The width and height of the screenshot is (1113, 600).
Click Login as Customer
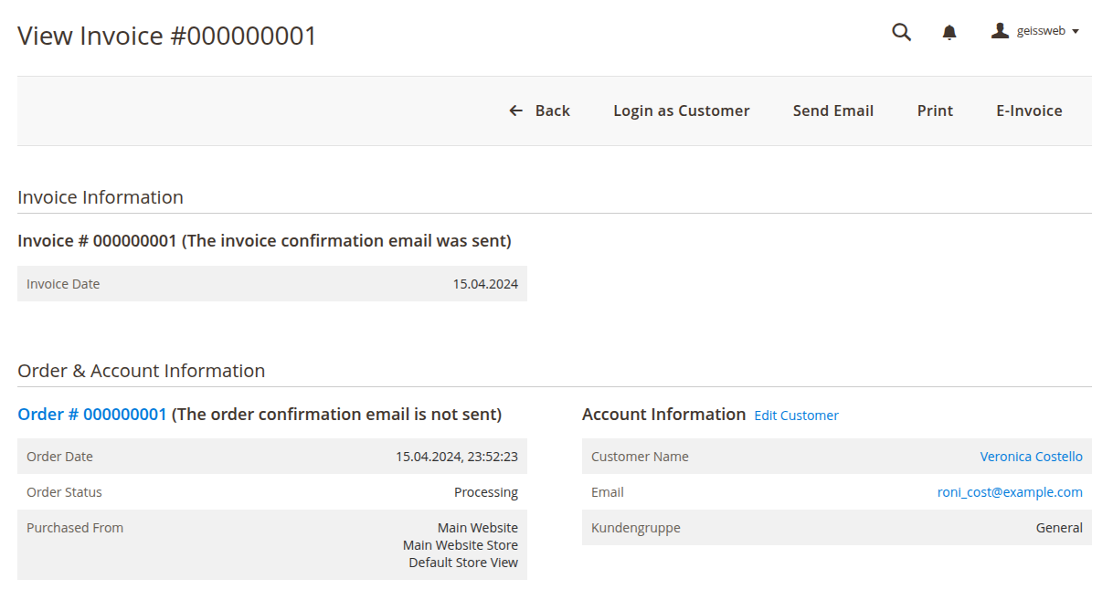tap(682, 111)
